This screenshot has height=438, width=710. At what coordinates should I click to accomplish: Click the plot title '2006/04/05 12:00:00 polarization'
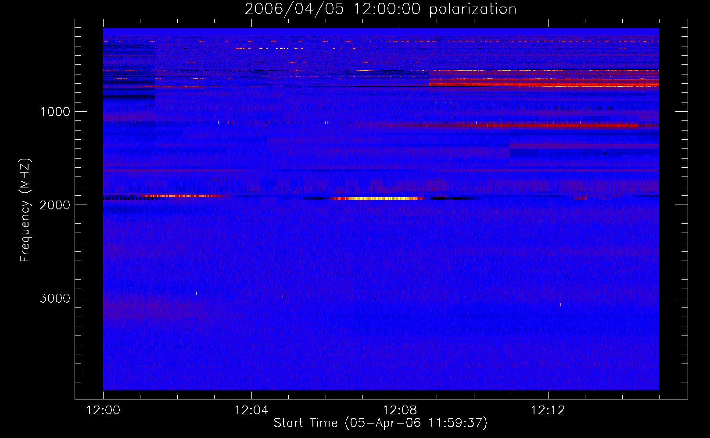(380, 9)
